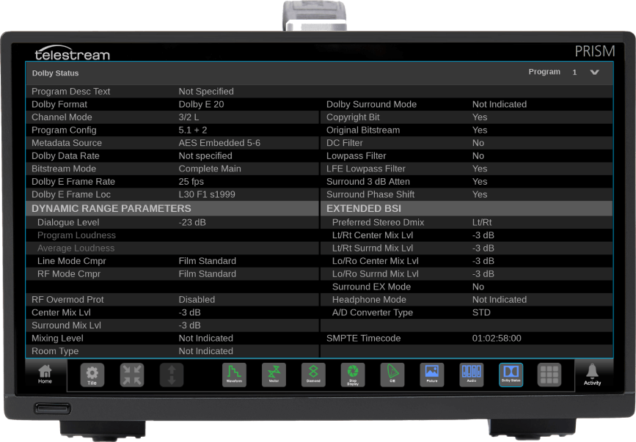Select the 'Not Specified' program description value
636x442 pixels.
pyautogui.click(x=206, y=92)
